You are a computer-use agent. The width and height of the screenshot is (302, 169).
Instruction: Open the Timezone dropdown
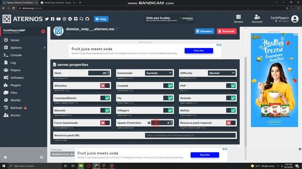coord(63,154)
